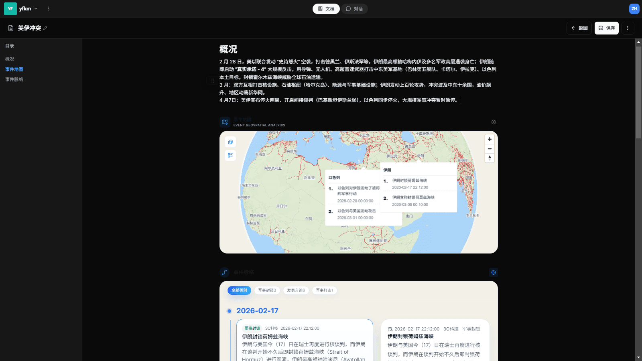
Task: Open the event map settings gear
Action: coord(494,122)
